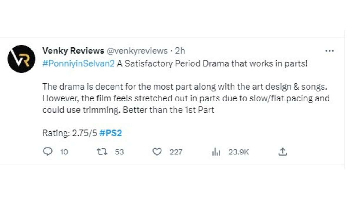Click the 23.9K views count
The image size is (353, 199).
pos(239,152)
